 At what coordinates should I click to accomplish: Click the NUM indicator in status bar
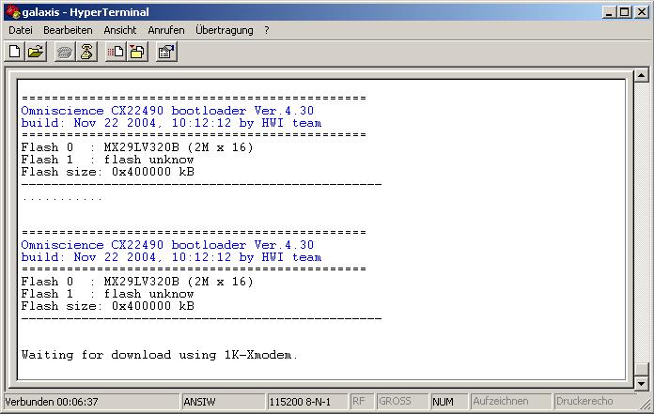click(x=443, y=402)
